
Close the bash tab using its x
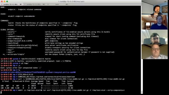[48, 4]
